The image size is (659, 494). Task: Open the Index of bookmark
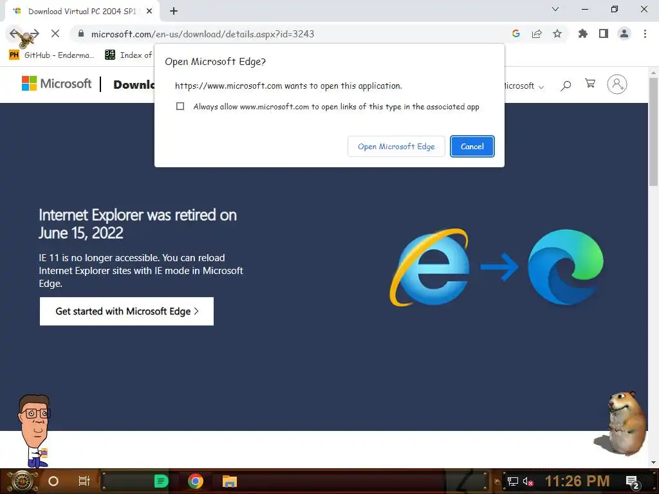click(129, 55)
